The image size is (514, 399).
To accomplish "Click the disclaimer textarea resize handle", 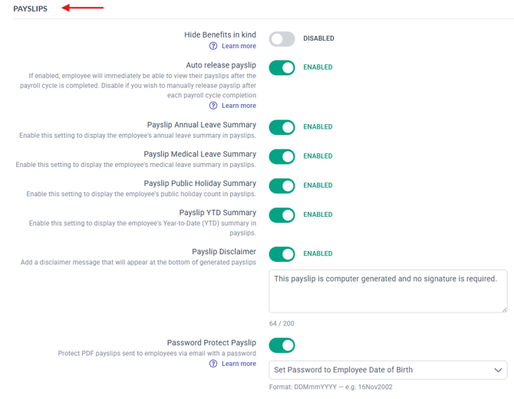I will (x=504, y=309).
